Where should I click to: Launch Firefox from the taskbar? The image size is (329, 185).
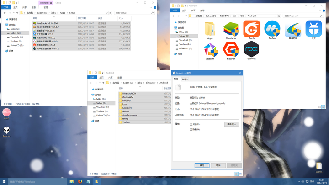[x=80, y=182]
